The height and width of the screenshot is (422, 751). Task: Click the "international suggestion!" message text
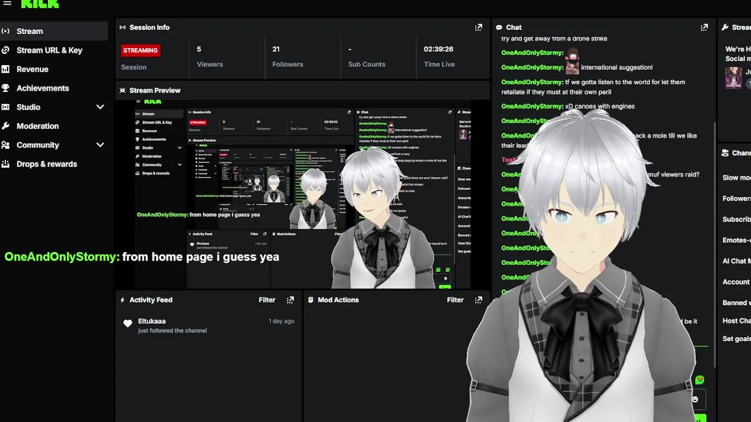[617, 67]
